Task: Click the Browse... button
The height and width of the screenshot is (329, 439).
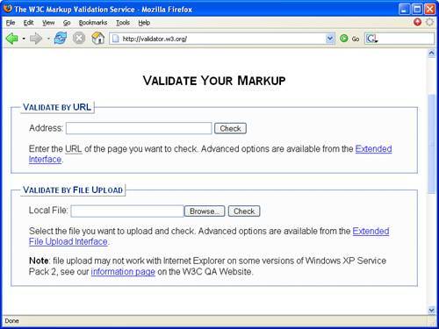Action: click(205, 211)
